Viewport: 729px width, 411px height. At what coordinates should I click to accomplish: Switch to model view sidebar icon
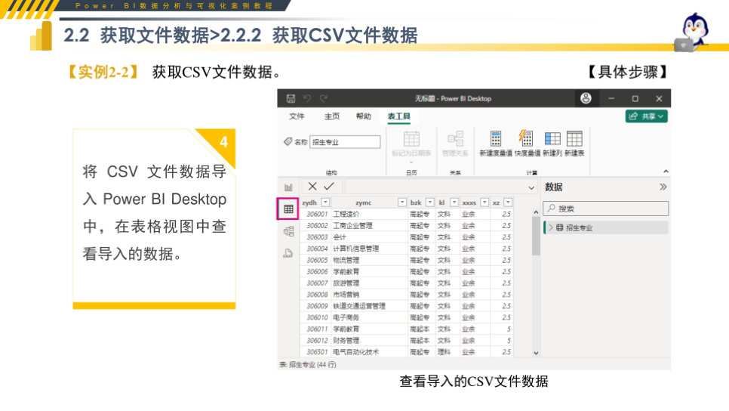(288, 231)
